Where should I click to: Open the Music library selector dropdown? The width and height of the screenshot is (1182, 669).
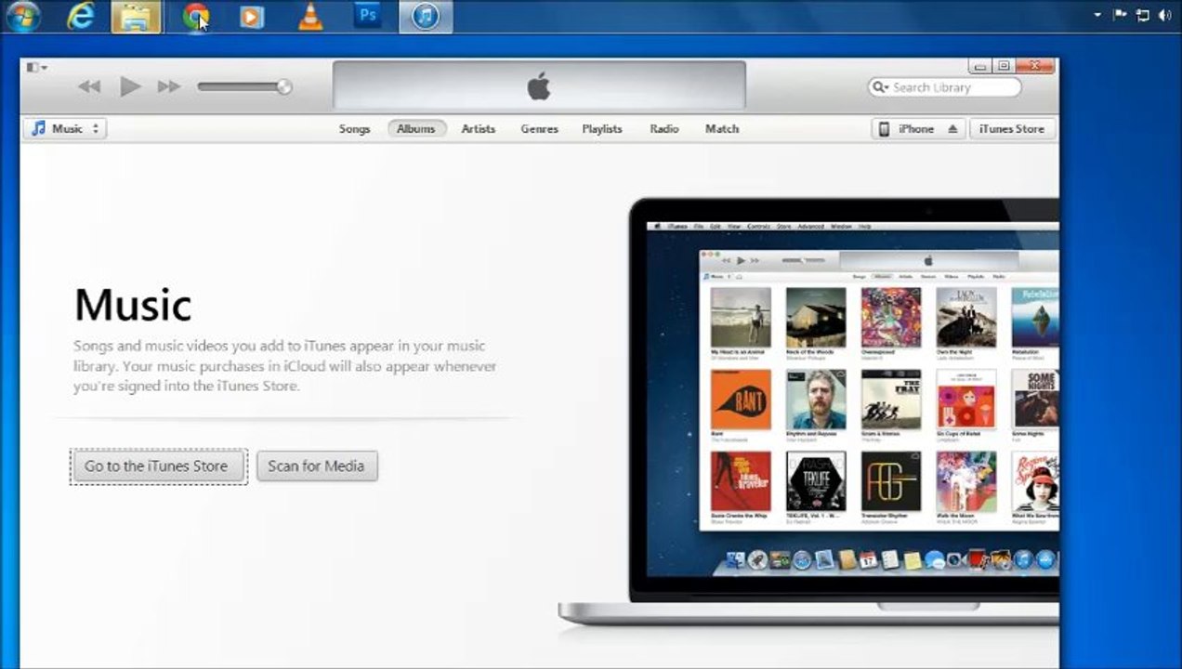[x=65, y=128]
